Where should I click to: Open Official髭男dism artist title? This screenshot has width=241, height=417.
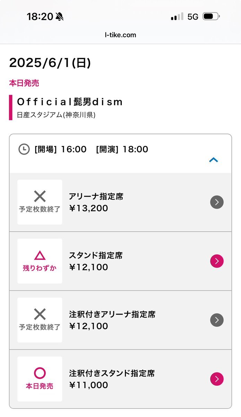(70, 102)
